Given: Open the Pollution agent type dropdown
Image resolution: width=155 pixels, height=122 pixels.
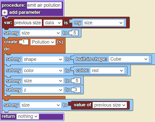Looking at the screenshot, I should pos(43,42).
